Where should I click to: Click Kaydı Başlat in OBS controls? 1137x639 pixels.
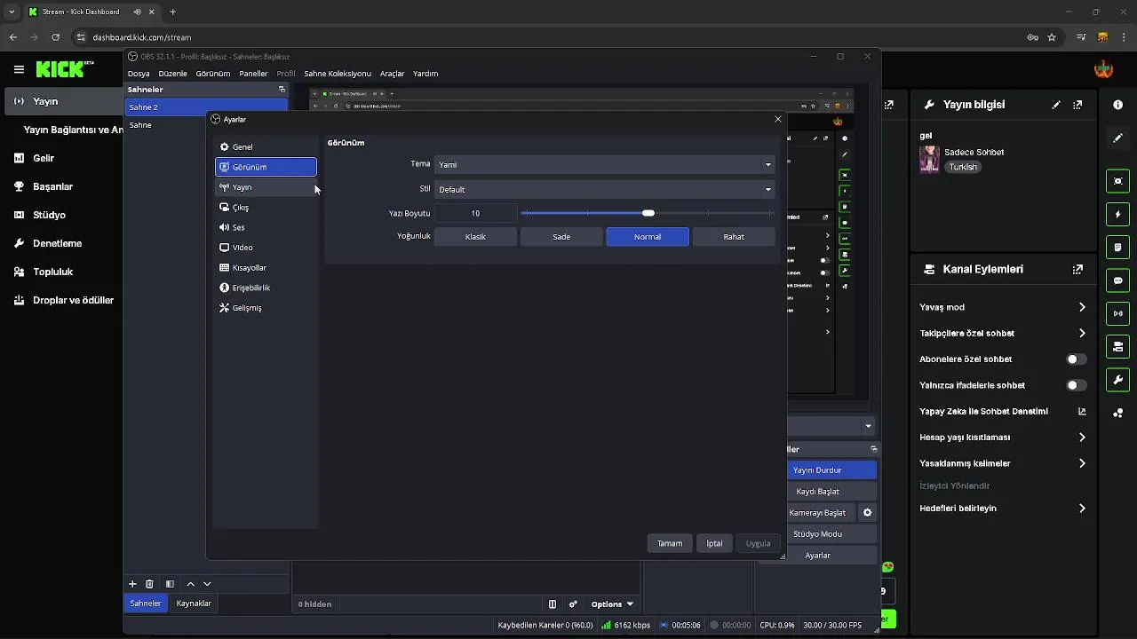[817, 492]
